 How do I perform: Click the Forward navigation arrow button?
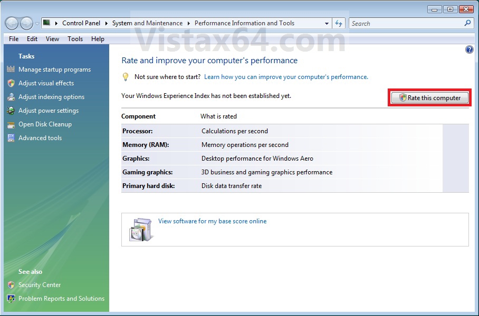click(x=26, y=23)
